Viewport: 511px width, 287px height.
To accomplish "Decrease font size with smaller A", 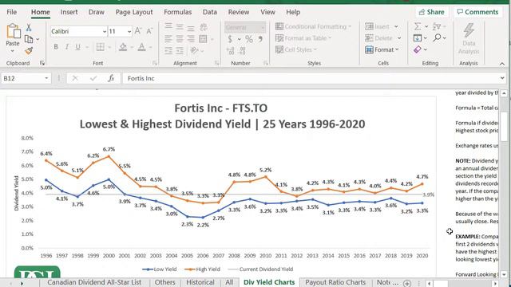I will (149, 31).
